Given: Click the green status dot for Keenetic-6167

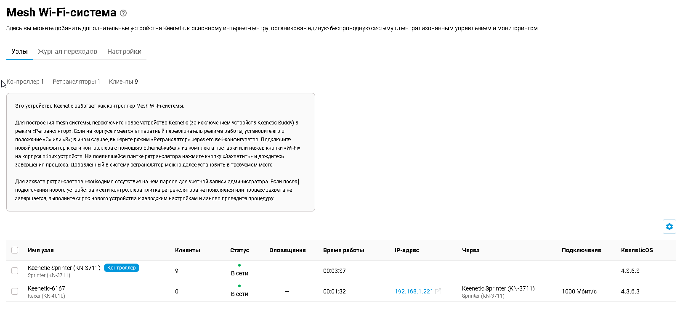Looking at the screenshot, I should (x=239, y=286).
